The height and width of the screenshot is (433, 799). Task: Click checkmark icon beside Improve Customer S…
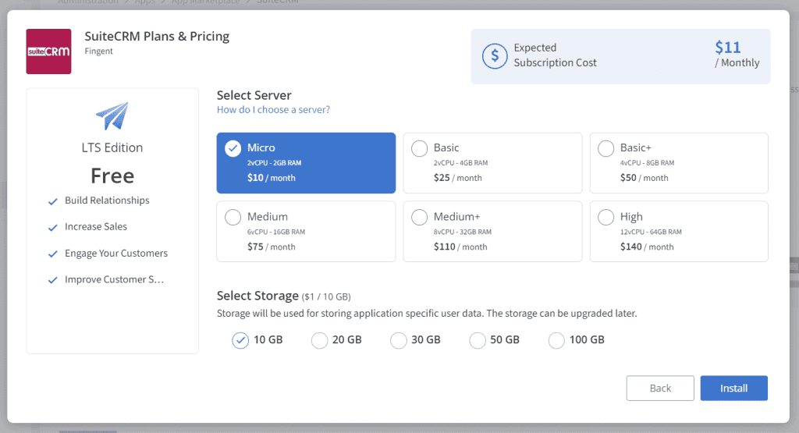coord(52,280)
